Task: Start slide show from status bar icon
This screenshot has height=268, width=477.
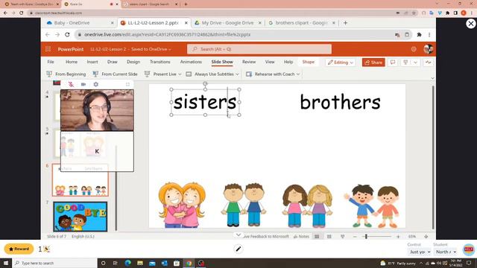Action: coord(343,237)
